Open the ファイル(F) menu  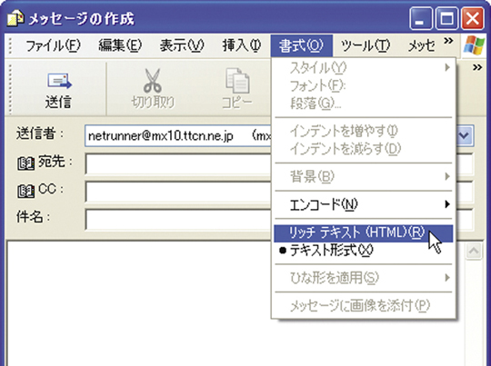(x=53, y=46)
